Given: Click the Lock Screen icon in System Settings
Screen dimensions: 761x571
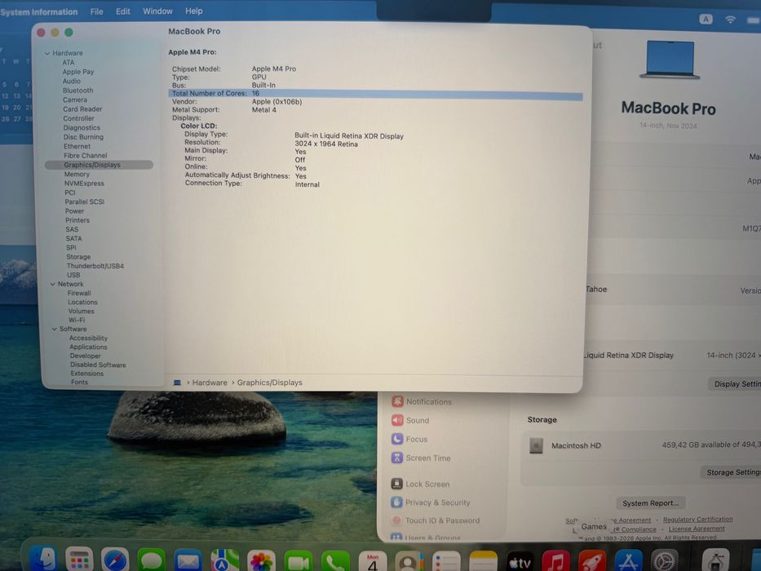Looking at the screenshot, I should (x=396, y=484).
